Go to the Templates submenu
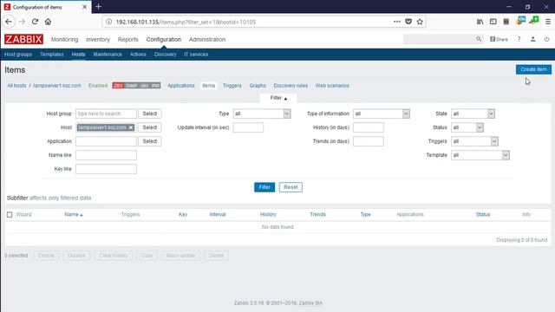Screen dimensions: 555x312 pyautogui.click(x=52, y=54)
